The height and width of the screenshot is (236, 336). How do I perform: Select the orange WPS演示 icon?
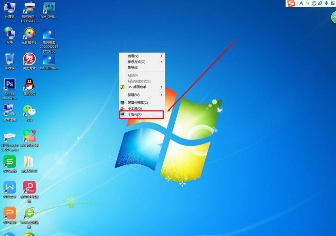10,215
